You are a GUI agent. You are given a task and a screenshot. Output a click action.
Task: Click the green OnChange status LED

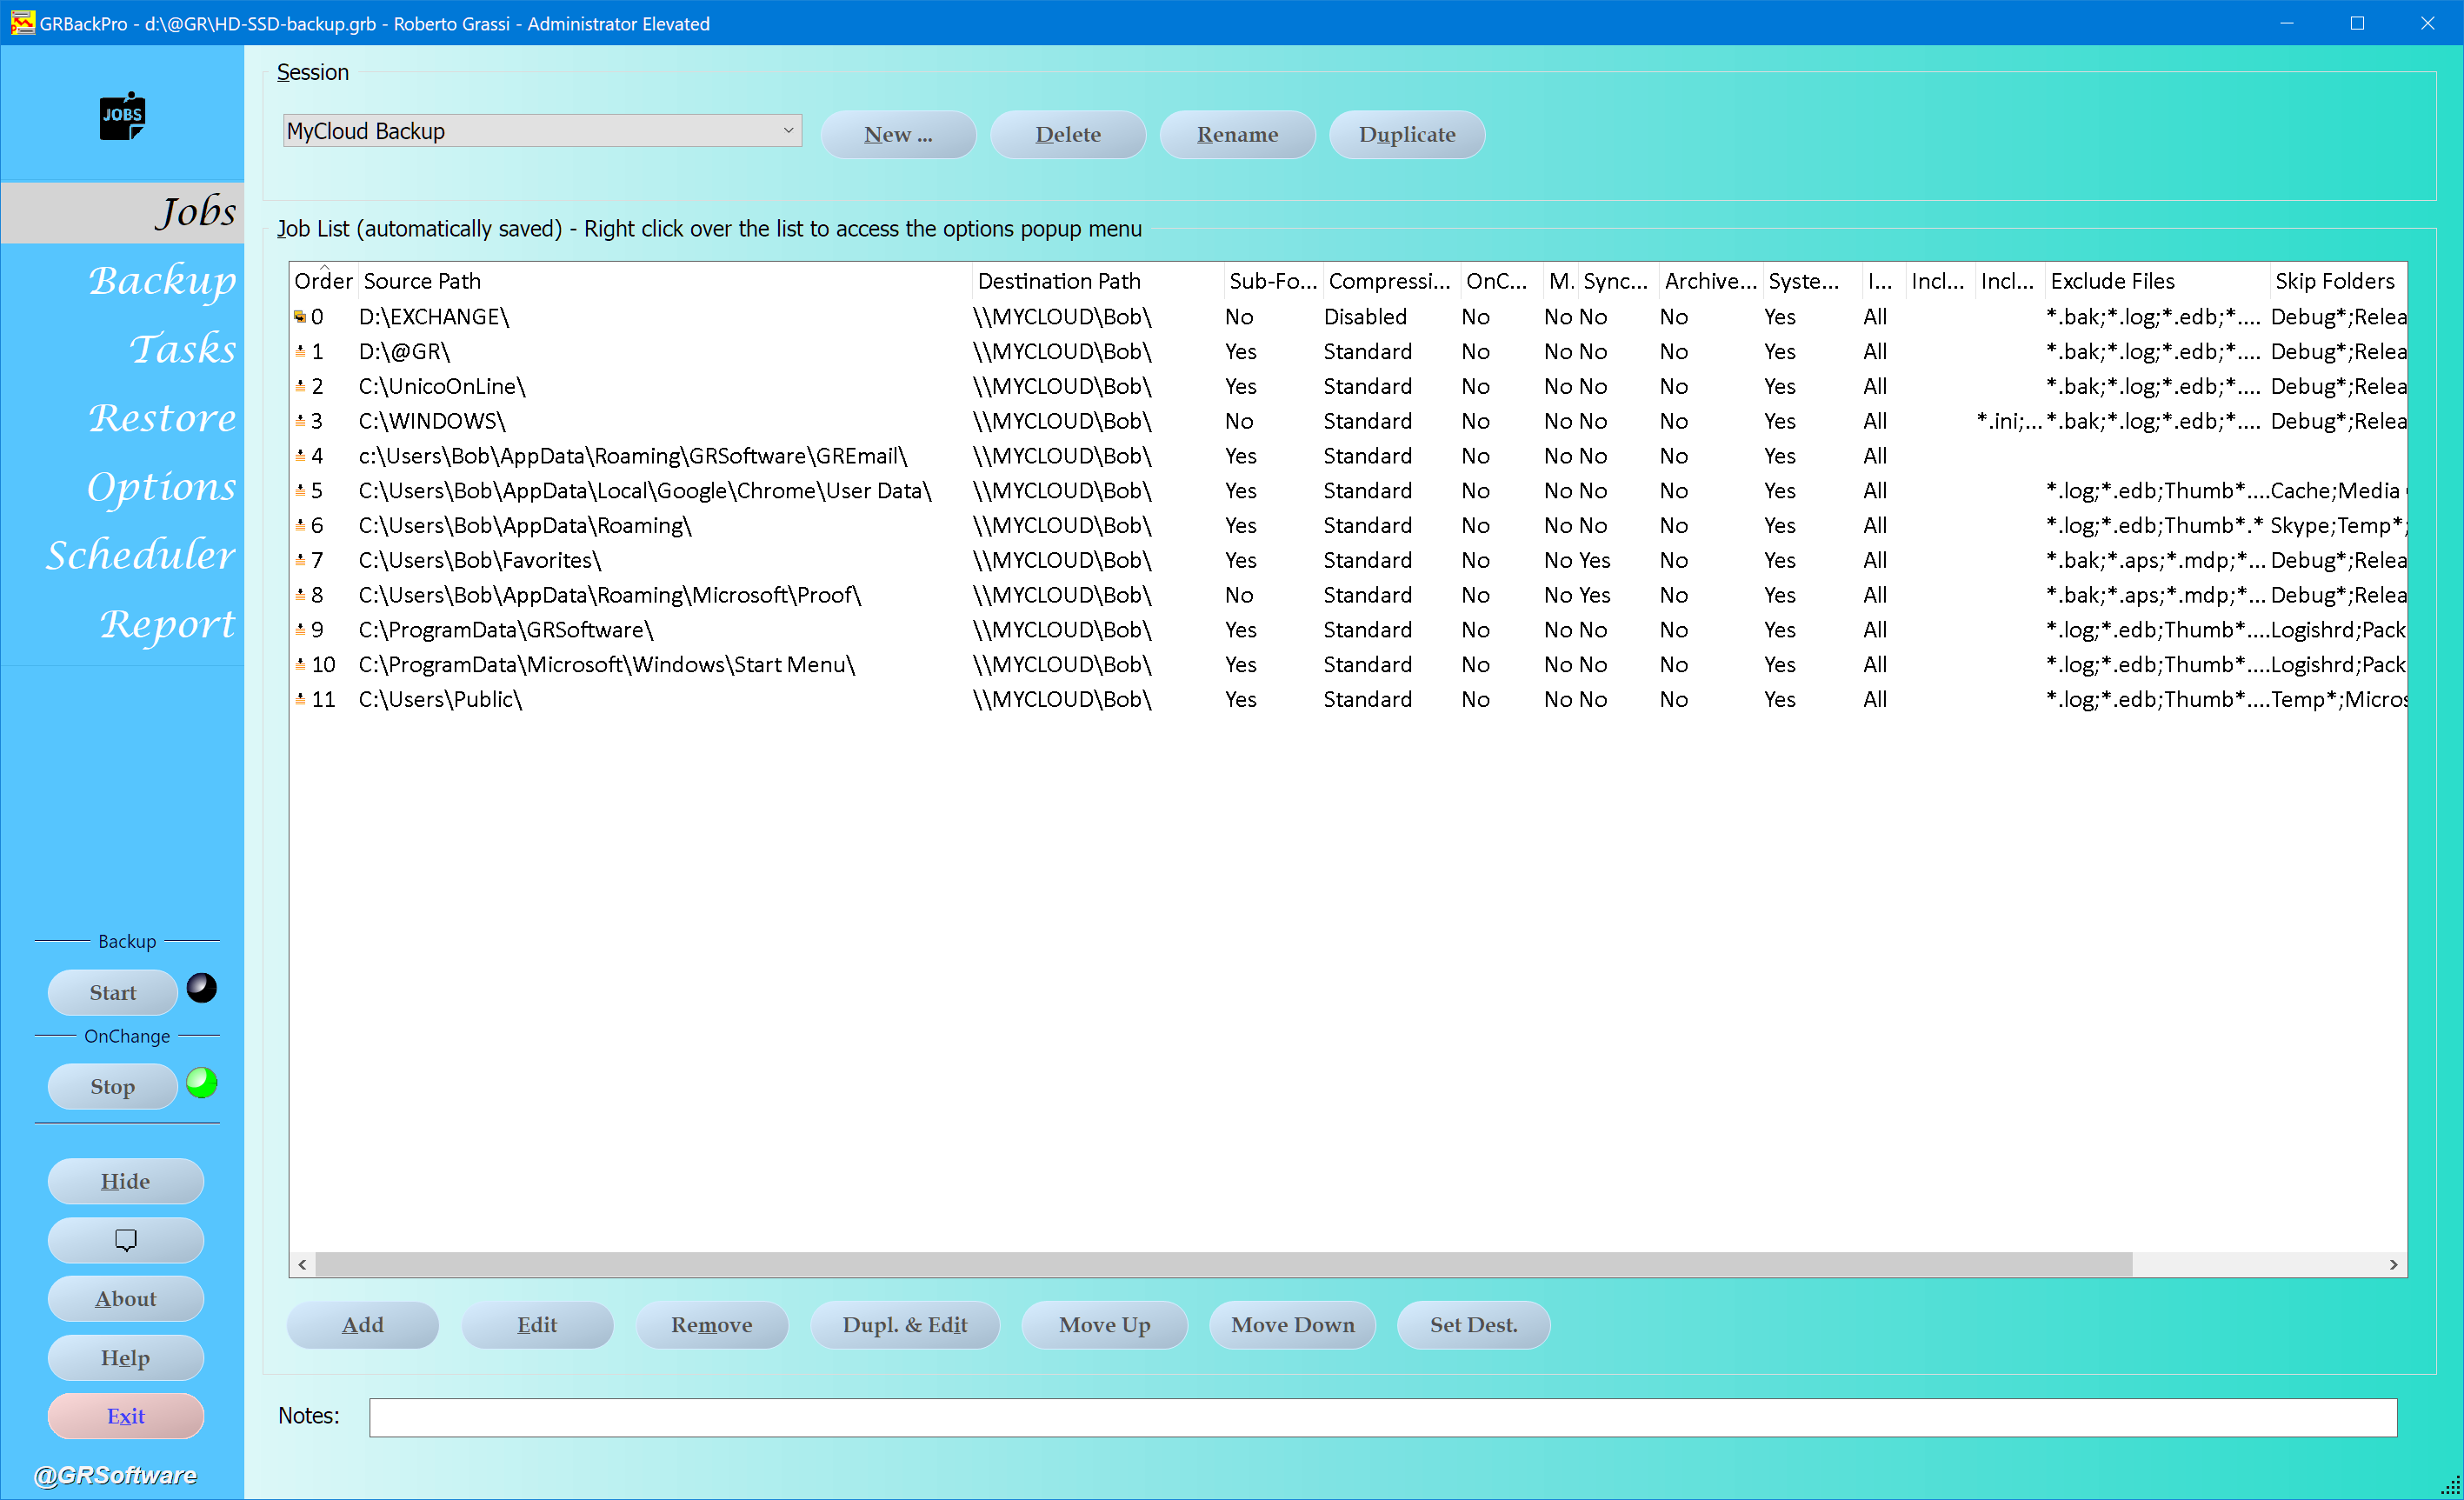click(201, 1083)
